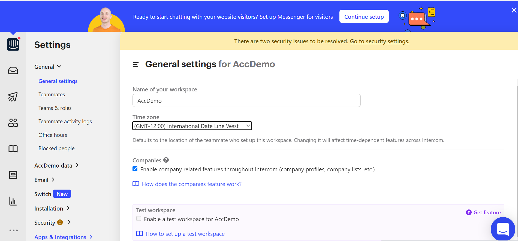This screenshot has width=518, height=241.
Task: Close the Messenger setup banner
Action: (514, 10)
